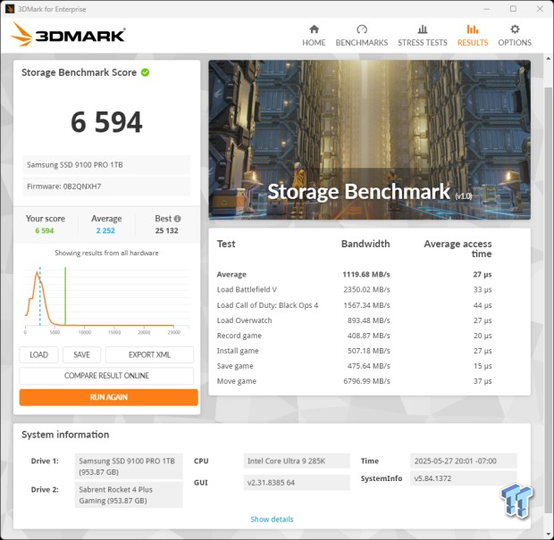Click COMPARE RESULT ONLINE button
The image size is (554, 540).
coord(106,376)
